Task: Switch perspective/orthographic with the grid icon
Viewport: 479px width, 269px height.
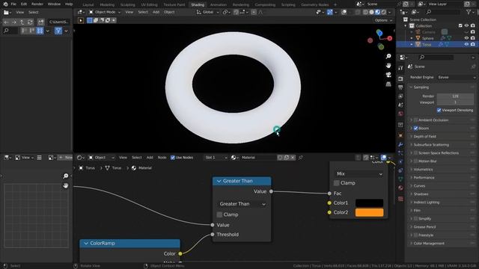Action: click(388, 84)
